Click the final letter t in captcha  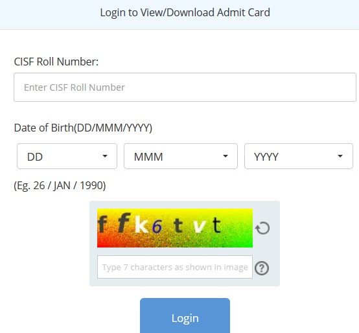216,225
